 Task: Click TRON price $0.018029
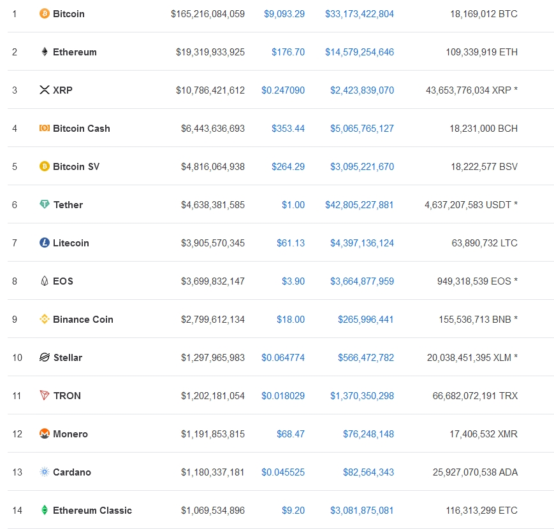[283, 395]
